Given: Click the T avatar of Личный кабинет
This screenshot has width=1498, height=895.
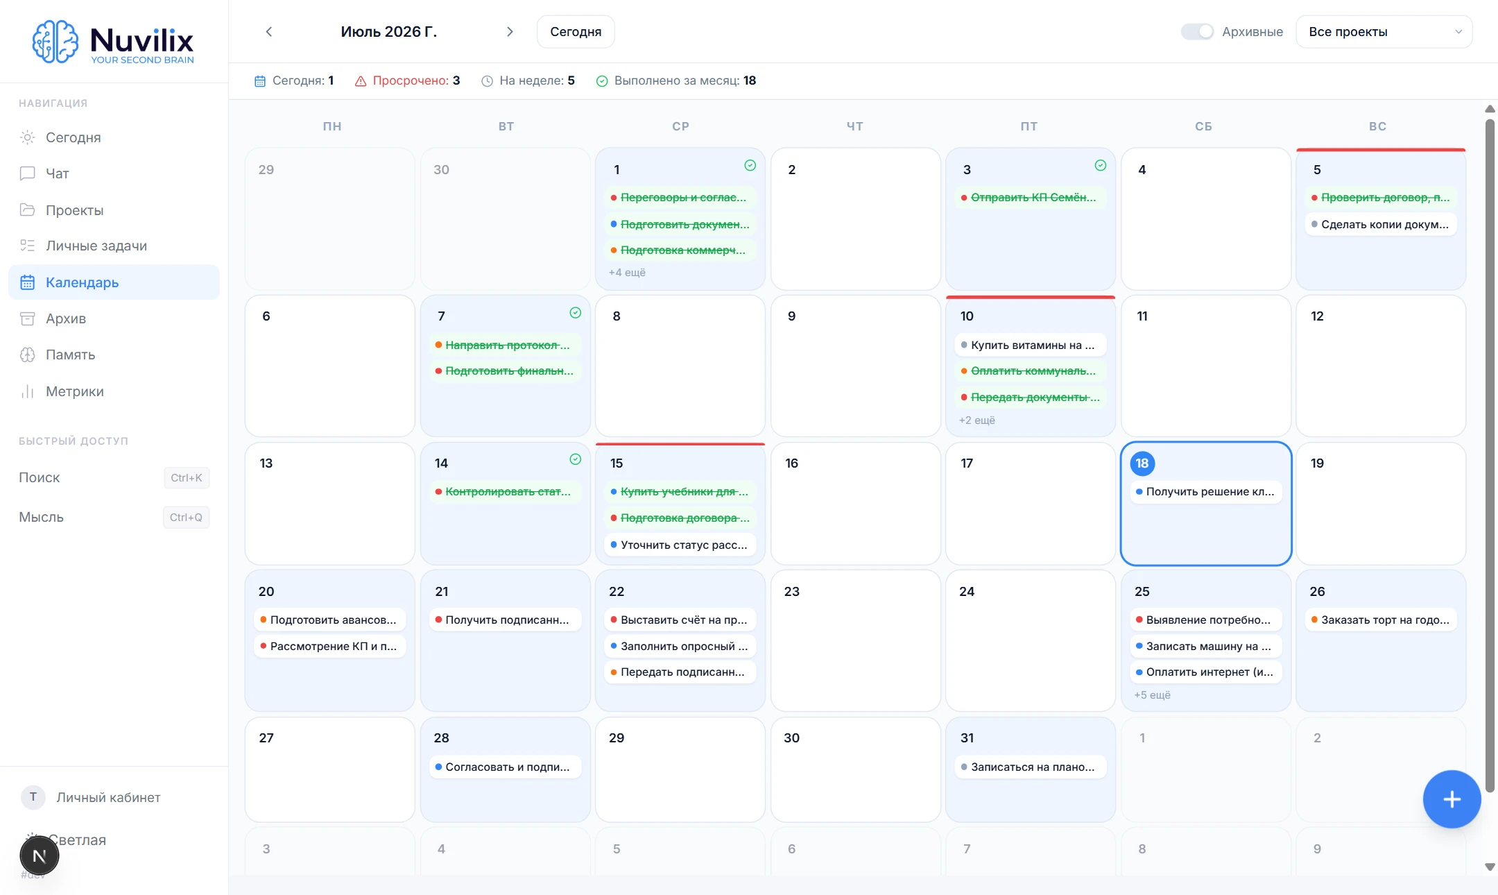Looking at the screenshot, I should pyautogui.click(x=33, y=797).
